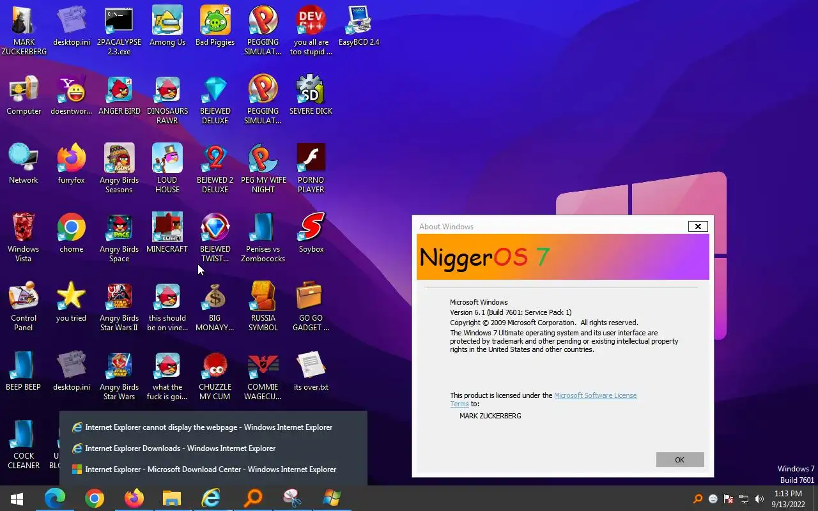Open the Among Us desktop shortcut
This screenshot has width=818, height=511.
tap(167, 26)
